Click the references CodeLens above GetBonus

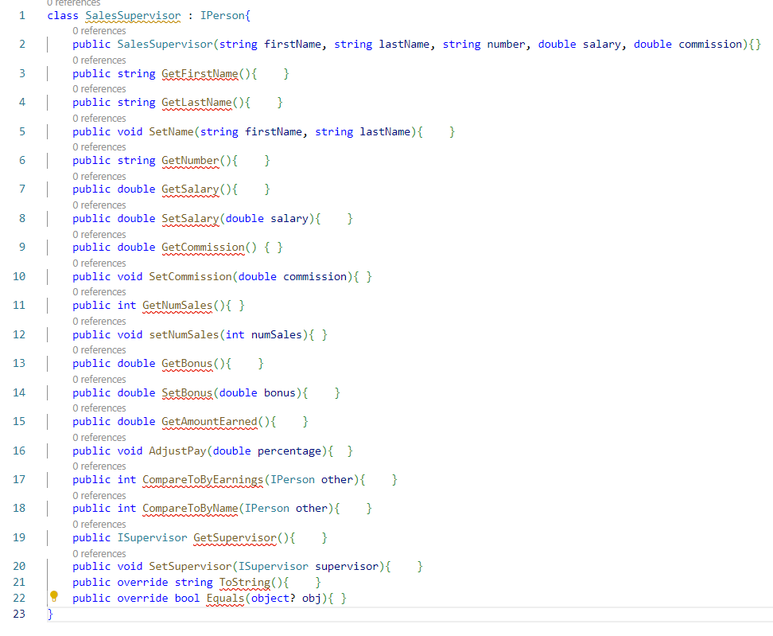tap(99, 350)
